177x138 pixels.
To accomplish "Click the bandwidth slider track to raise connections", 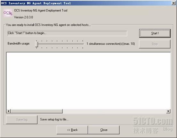I will pos(61,44).
